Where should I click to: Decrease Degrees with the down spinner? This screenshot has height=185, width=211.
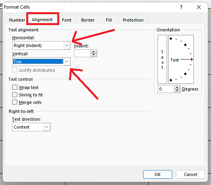point(177,91)
